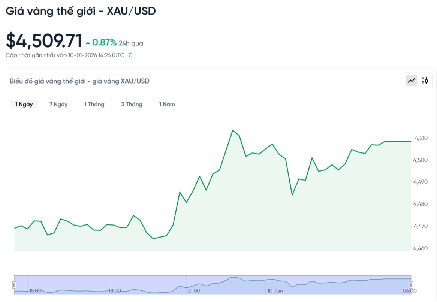Image resolution: width=437 pixels, height=302 pixels.
Task: Switch to the candlestick chart view
Action: point(425,81)
